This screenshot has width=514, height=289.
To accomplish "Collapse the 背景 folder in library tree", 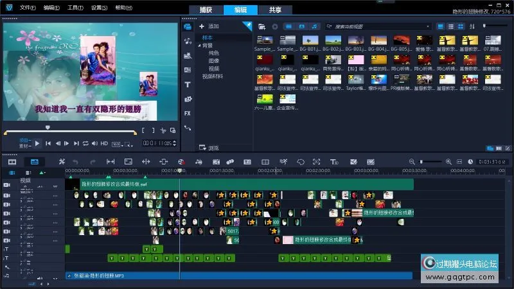I will tap(199, 46).
